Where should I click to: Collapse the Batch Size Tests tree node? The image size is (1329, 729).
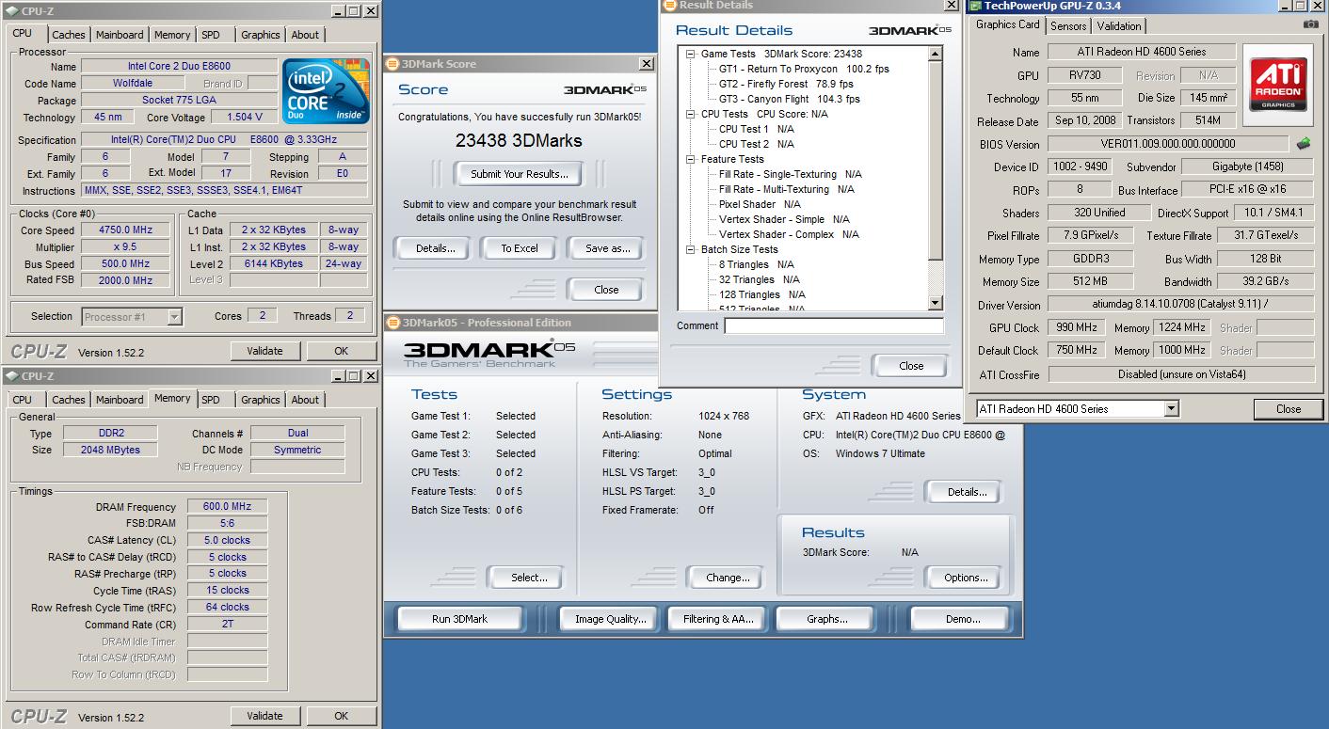691,249
